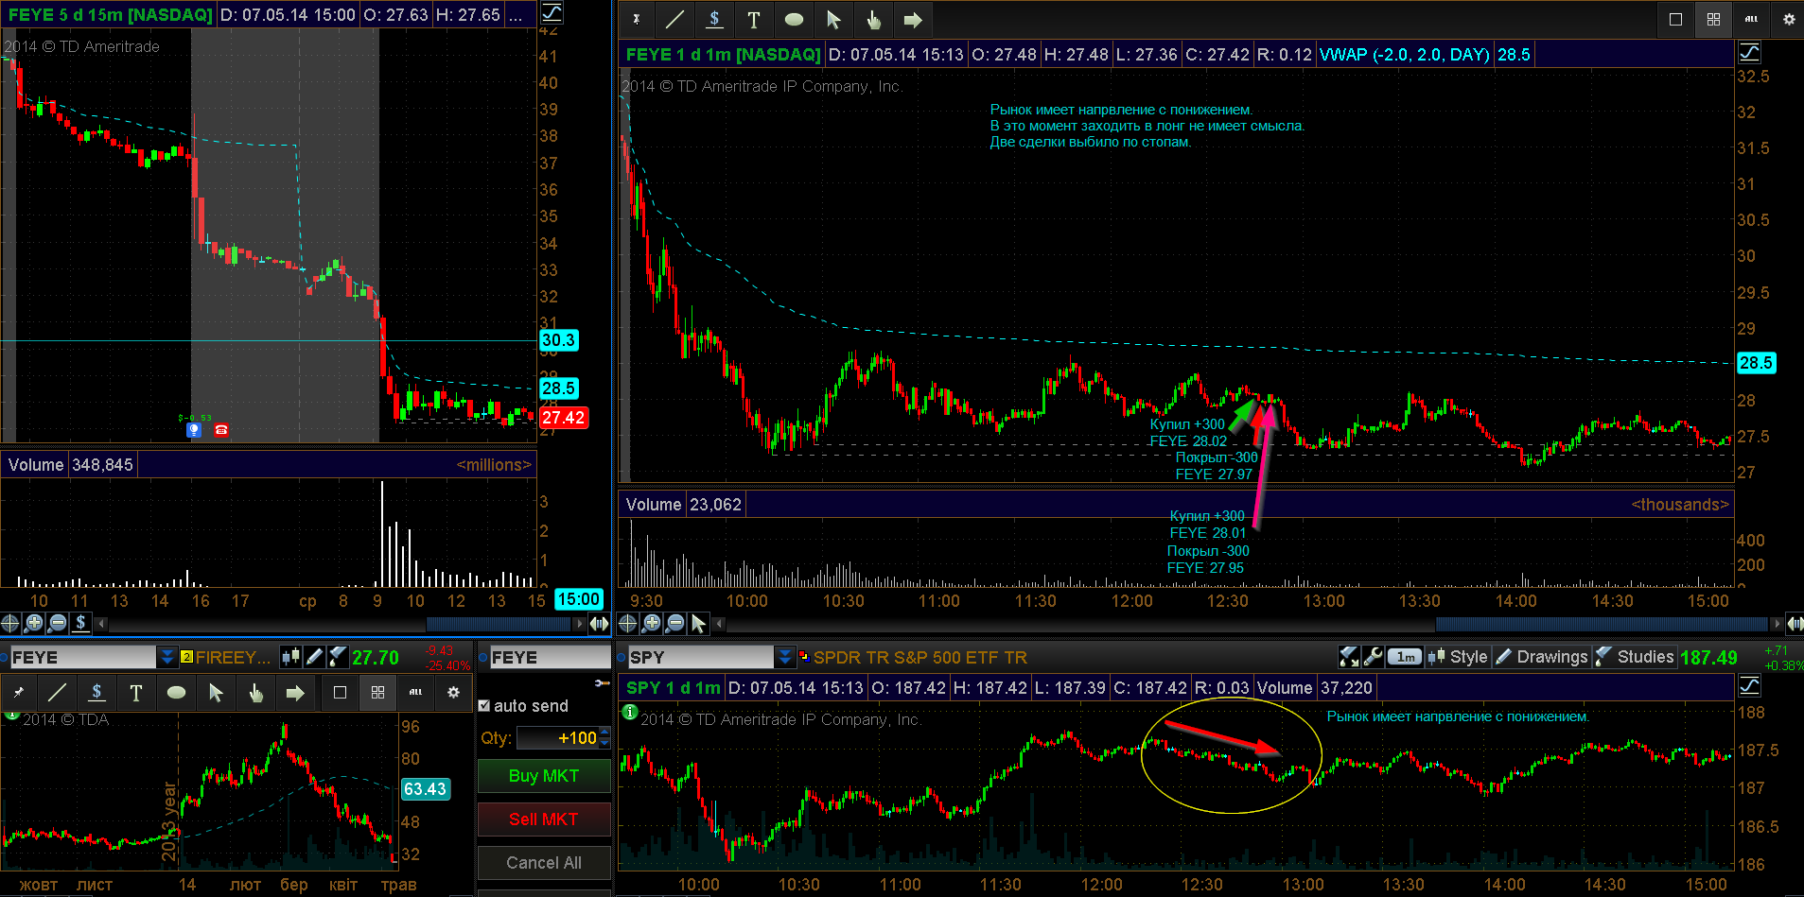
Task: Increase order quantity with the up stepper
Action: coord(604,733)
